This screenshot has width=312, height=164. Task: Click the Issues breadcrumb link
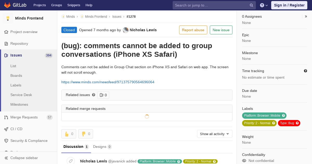[x=117, y=17]
